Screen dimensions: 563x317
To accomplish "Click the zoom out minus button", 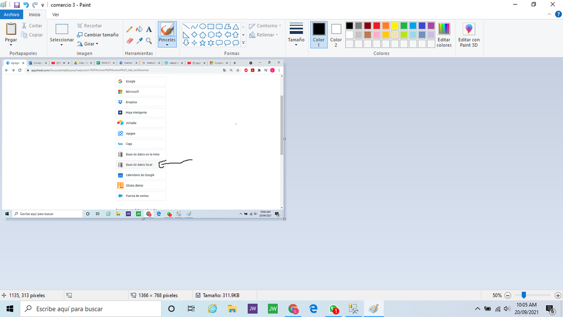I will coord(508,296).
